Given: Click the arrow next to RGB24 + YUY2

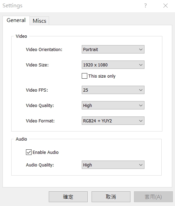Looking at the screenshot, I should coord(141,121).
